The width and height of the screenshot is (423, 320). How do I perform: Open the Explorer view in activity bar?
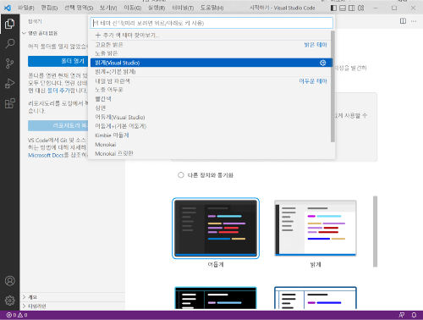click(10, 24)
